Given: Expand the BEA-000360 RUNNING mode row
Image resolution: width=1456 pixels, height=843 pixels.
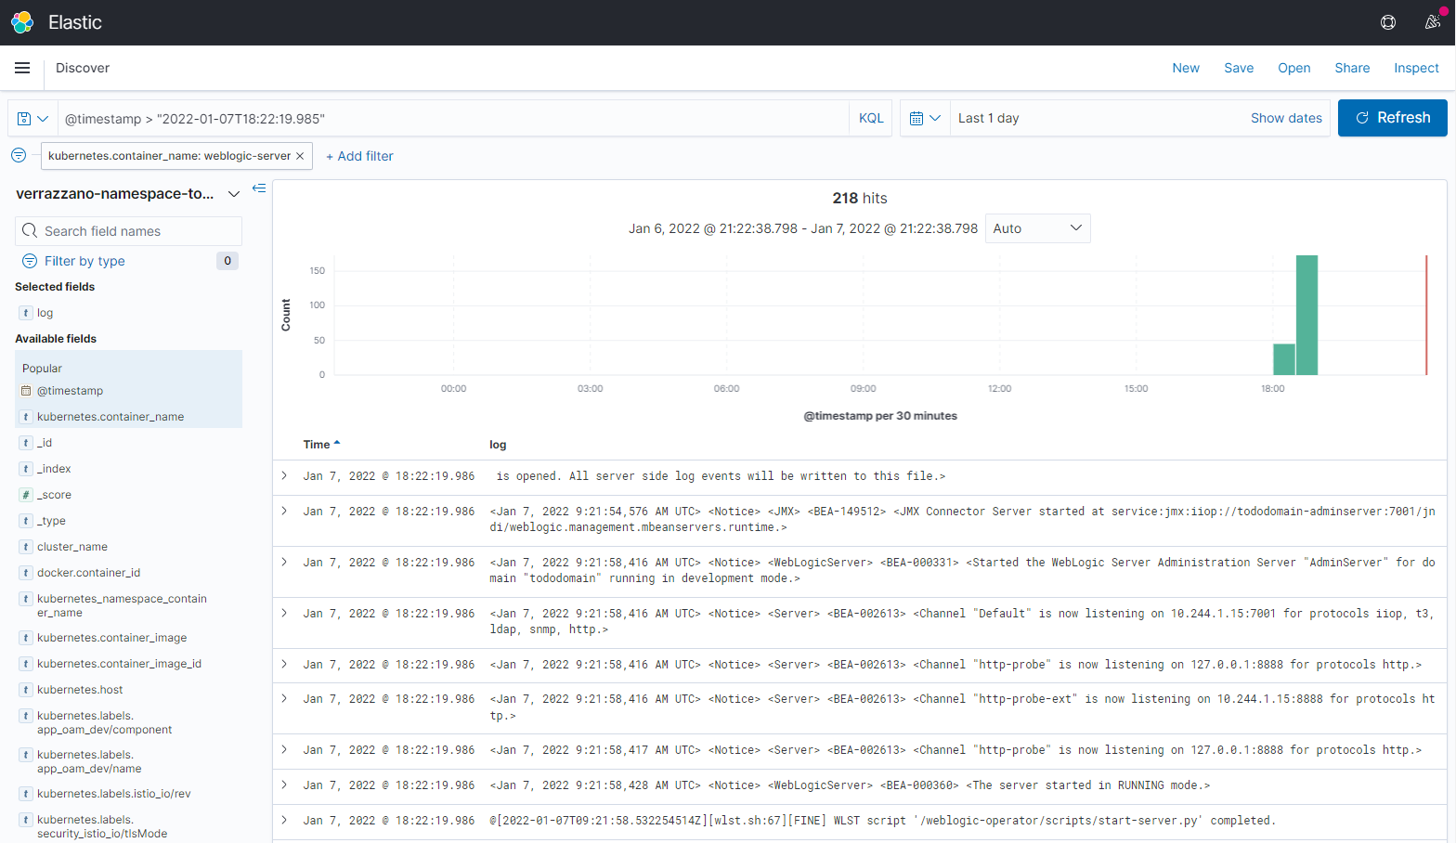Looking at the screenshot, I should [284, 785].
